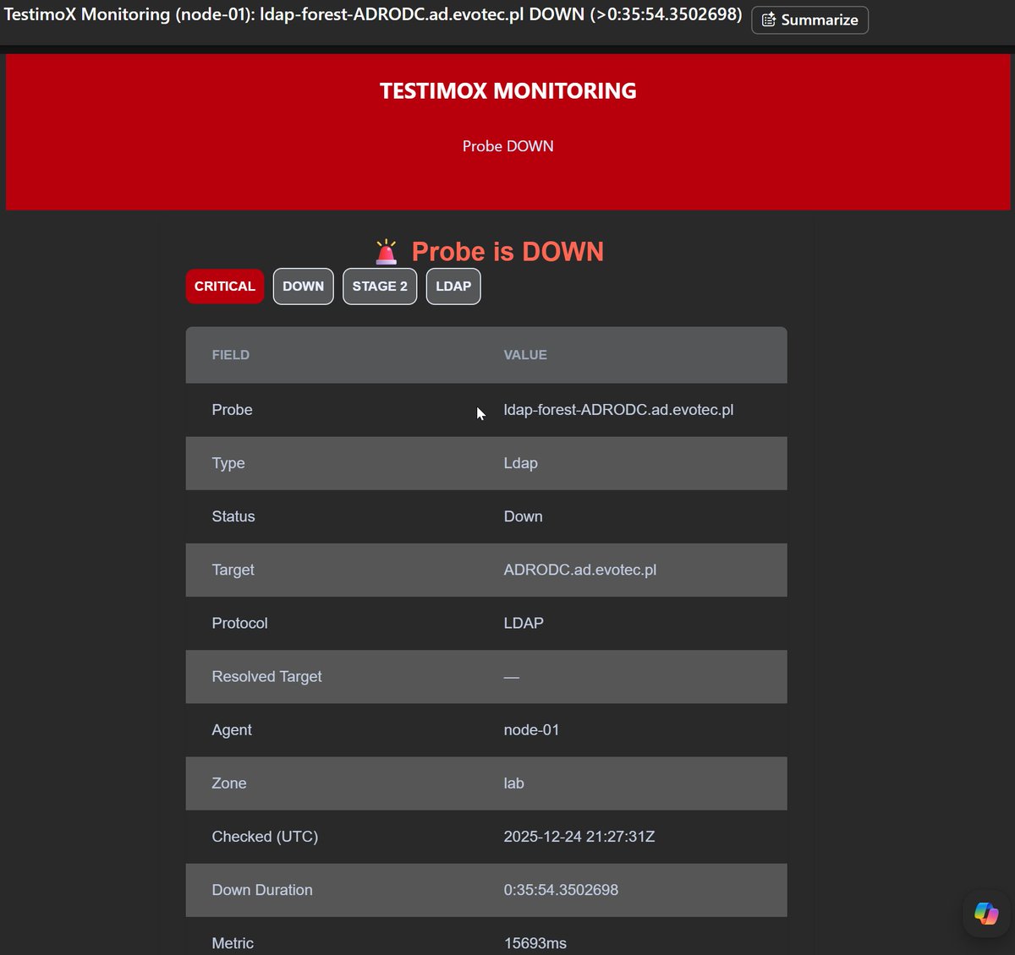The image size is (1015, 955).
Task: Click the 'node-01' agent value
Action: point(531,730)
